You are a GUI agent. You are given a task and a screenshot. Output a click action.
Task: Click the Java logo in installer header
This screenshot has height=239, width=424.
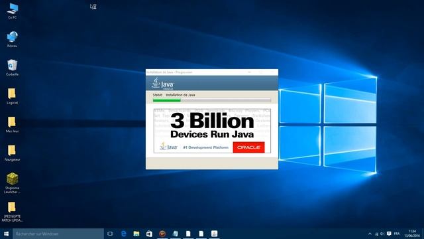[163, 84]
